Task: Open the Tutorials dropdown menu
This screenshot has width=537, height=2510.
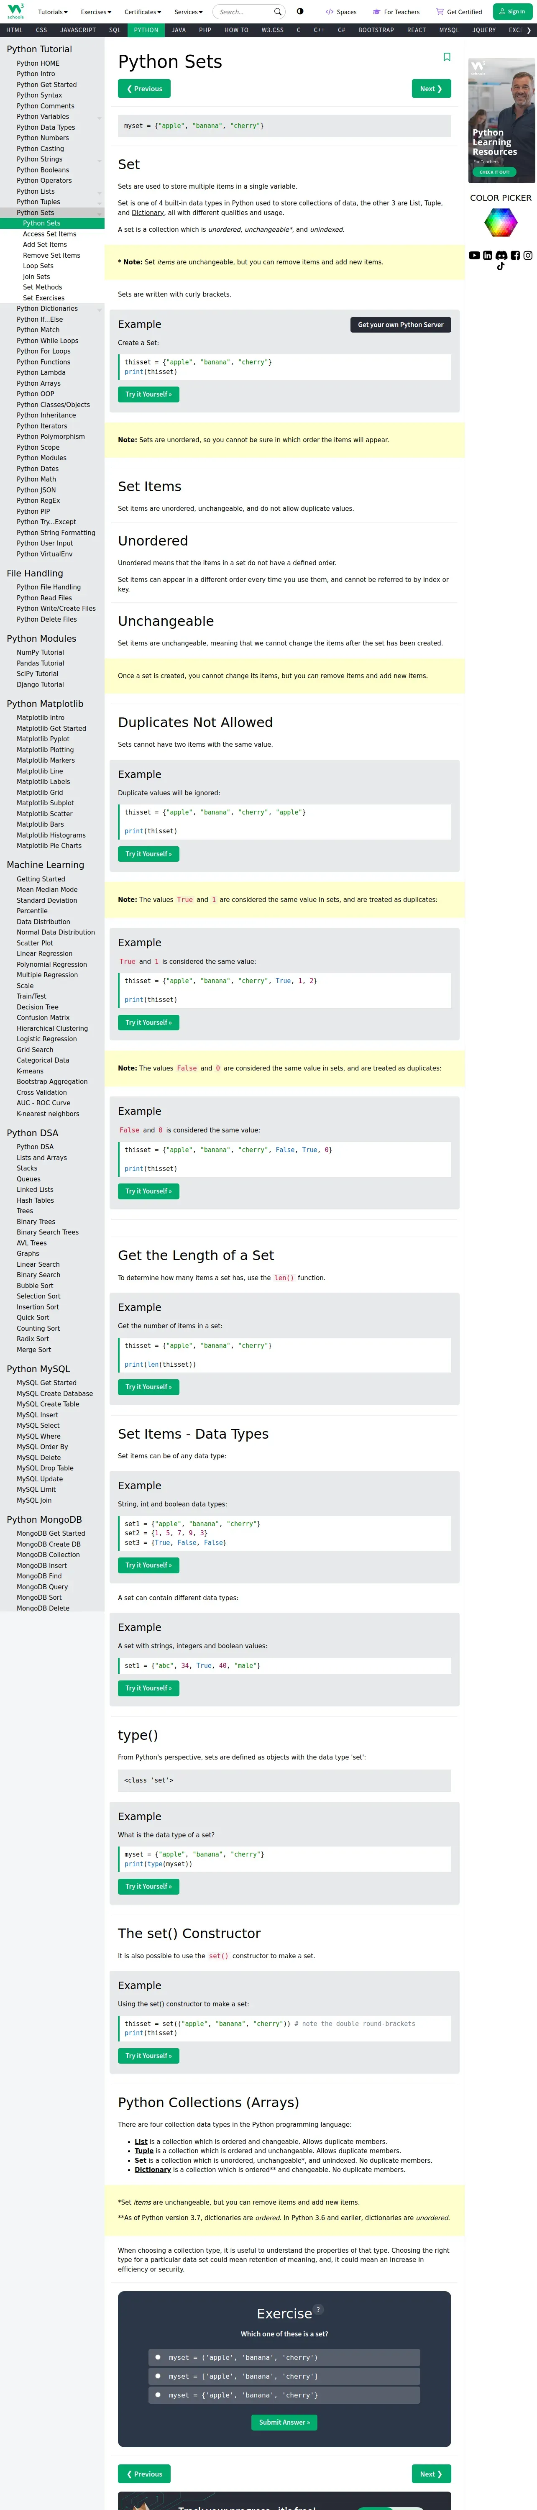Action: [x=53, y=12]
